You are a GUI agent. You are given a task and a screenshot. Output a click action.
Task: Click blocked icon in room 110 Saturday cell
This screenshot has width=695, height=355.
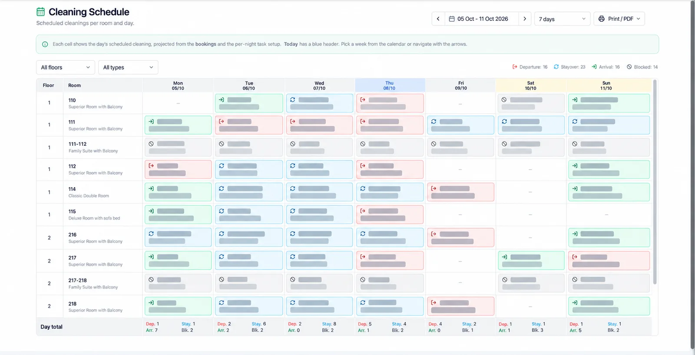tap(504, 100)
